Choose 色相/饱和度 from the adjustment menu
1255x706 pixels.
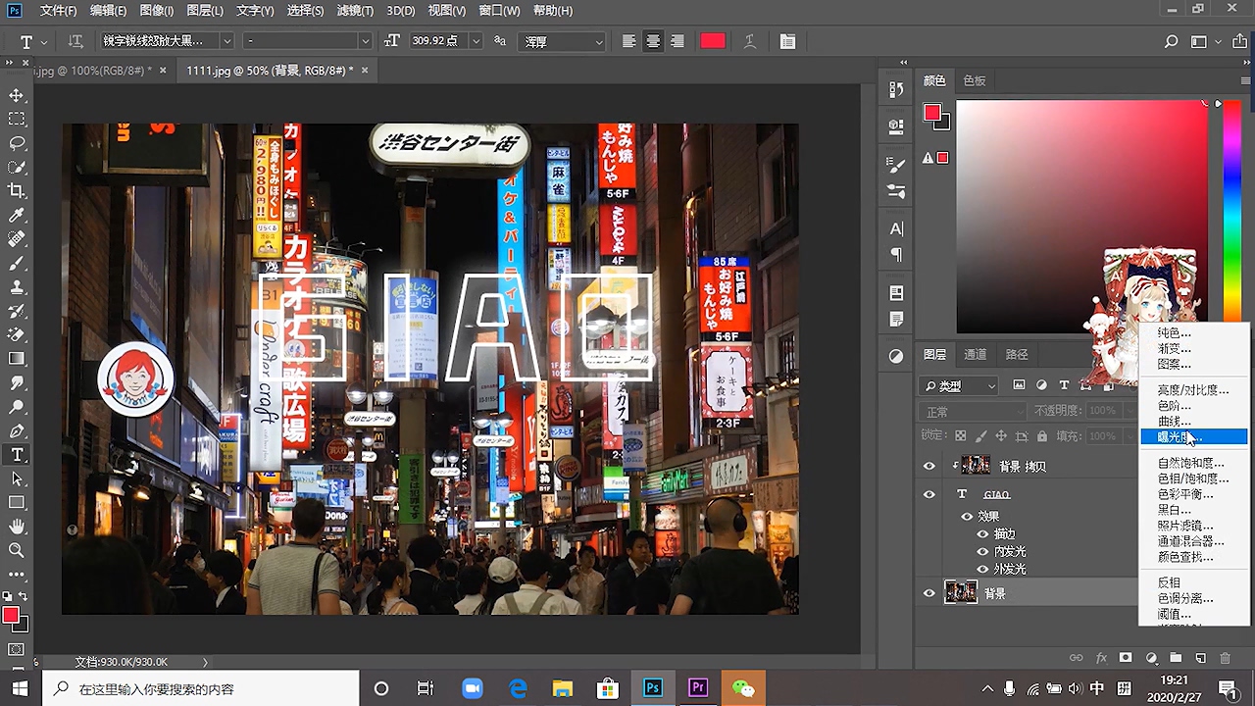tap(1192, 479)
